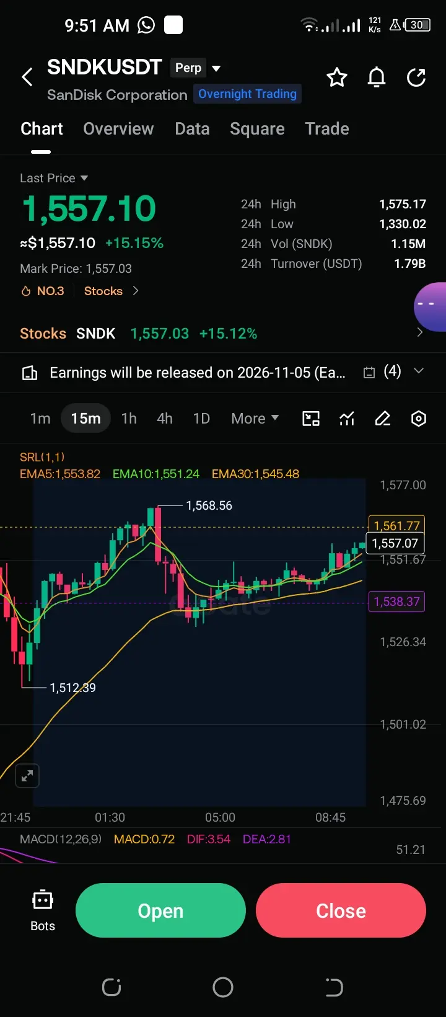The height and width of the screenshot is (1017, 446).
Task: Switch to the Square tab
Action: coord(257,128)
